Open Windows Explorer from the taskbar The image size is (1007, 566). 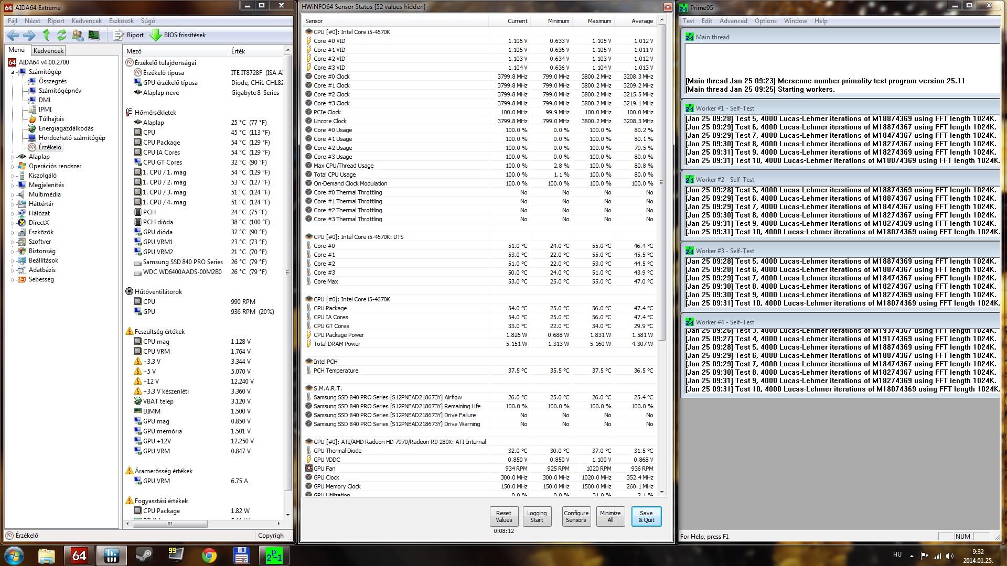click(46, 556)
